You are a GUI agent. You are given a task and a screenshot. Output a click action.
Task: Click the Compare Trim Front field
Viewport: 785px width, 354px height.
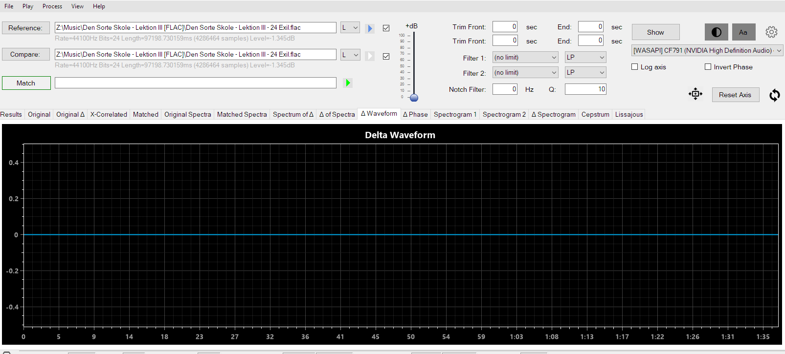coord(505,41)
